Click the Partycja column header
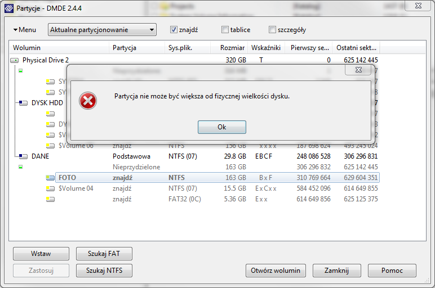The width and height of the screenshot is (435, 288). click(x=137, y=48)
